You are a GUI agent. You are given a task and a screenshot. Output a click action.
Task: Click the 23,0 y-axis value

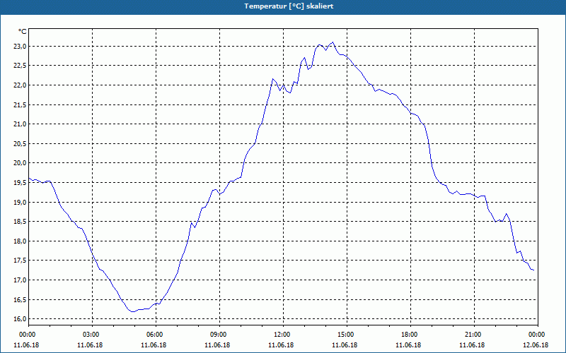[21, 46]
